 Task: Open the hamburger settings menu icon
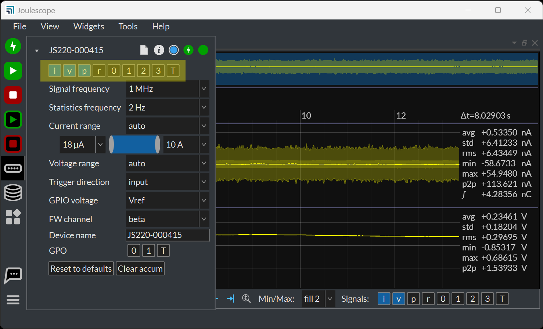[x=13, y=300]
